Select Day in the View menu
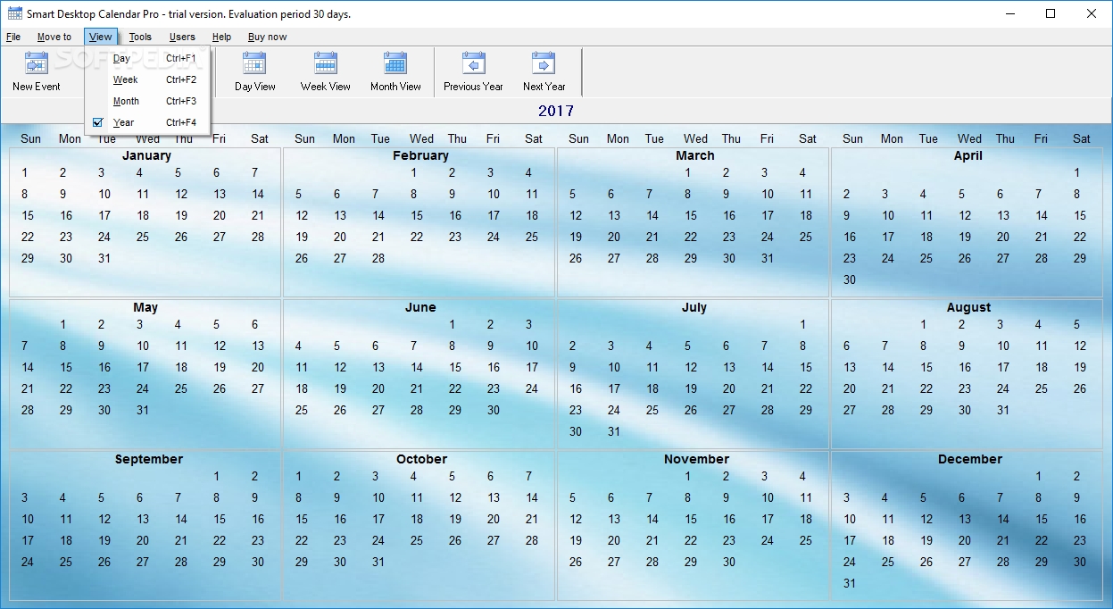Viewport: 1113px width, 609px height. point(147,58)
